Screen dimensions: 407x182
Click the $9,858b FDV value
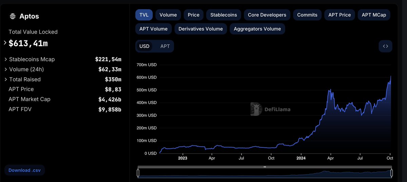pyautogui.click(x=110, y=109)
